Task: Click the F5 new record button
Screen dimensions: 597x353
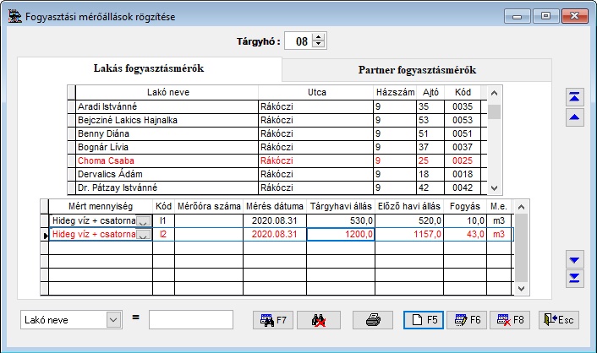Action: [x=424, y=320]
